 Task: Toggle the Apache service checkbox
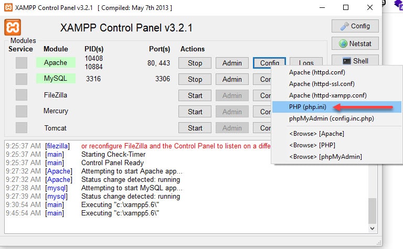22,63
